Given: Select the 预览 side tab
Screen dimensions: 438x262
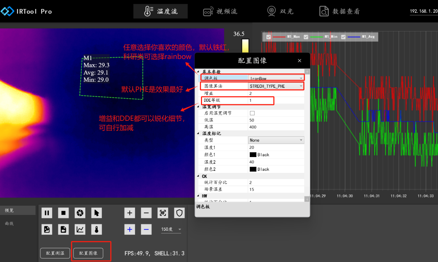Looking at the screenshot, I should (18, 210).
